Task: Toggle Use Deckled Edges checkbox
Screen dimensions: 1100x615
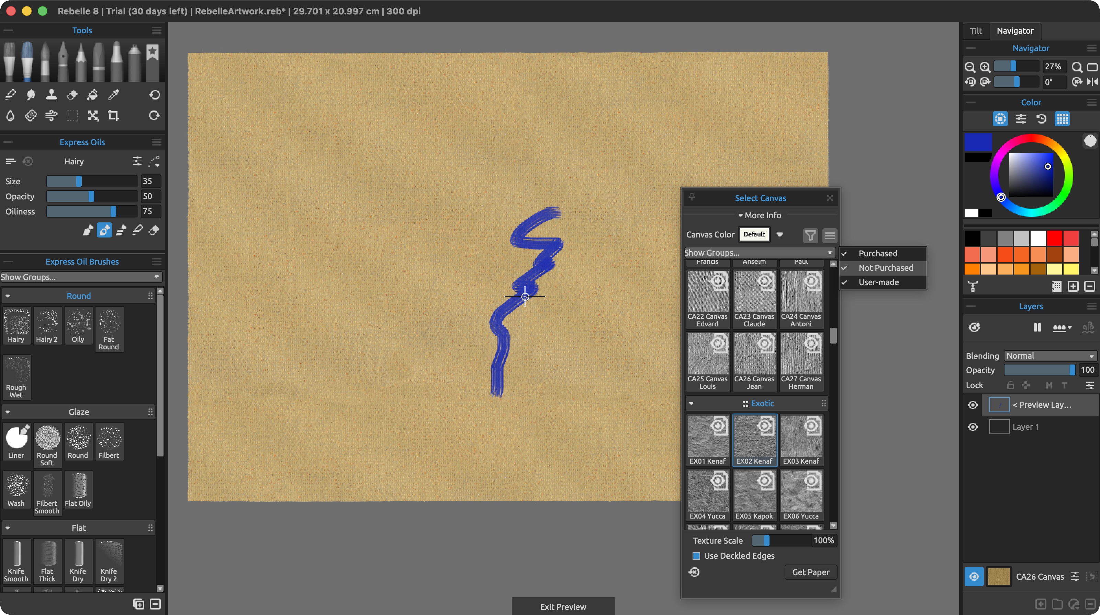Action: coord(696,556)
